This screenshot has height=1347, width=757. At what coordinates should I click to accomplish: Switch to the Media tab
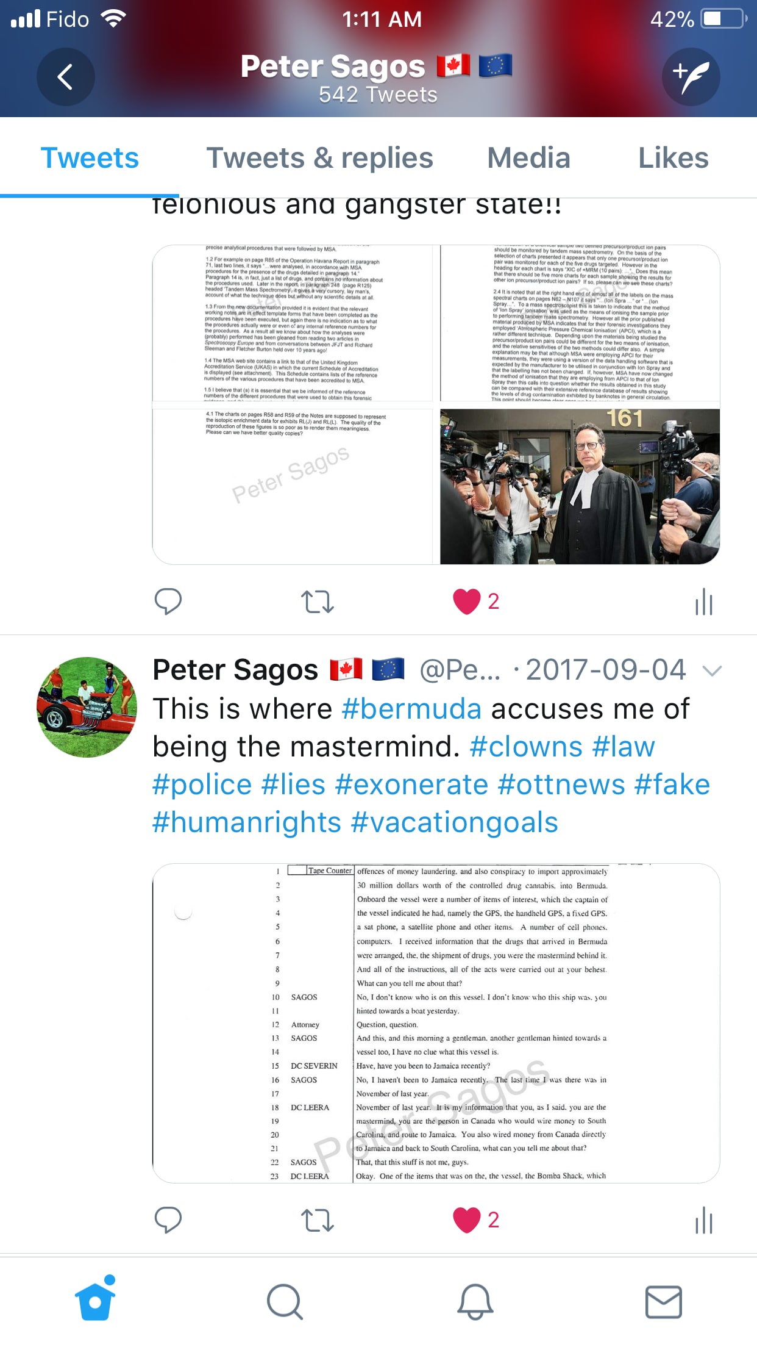529,158
